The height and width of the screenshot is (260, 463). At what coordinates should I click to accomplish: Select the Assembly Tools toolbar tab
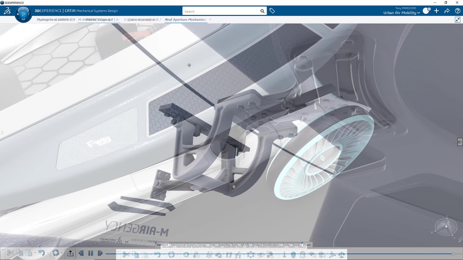(228, 245)
